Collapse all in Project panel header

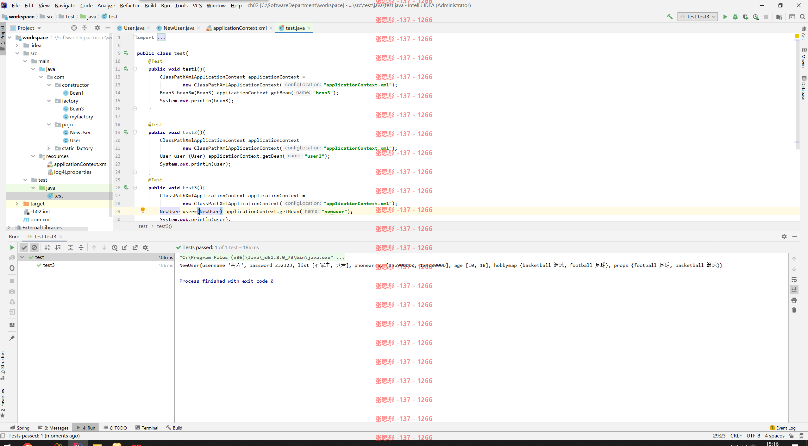tap(85, 28)
